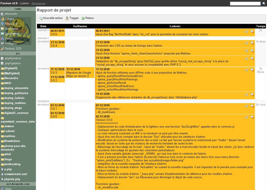The width and height of the screenshot is (267, 190).
Task: Click the green Retour arrow icon
Action: coord(83,18)
